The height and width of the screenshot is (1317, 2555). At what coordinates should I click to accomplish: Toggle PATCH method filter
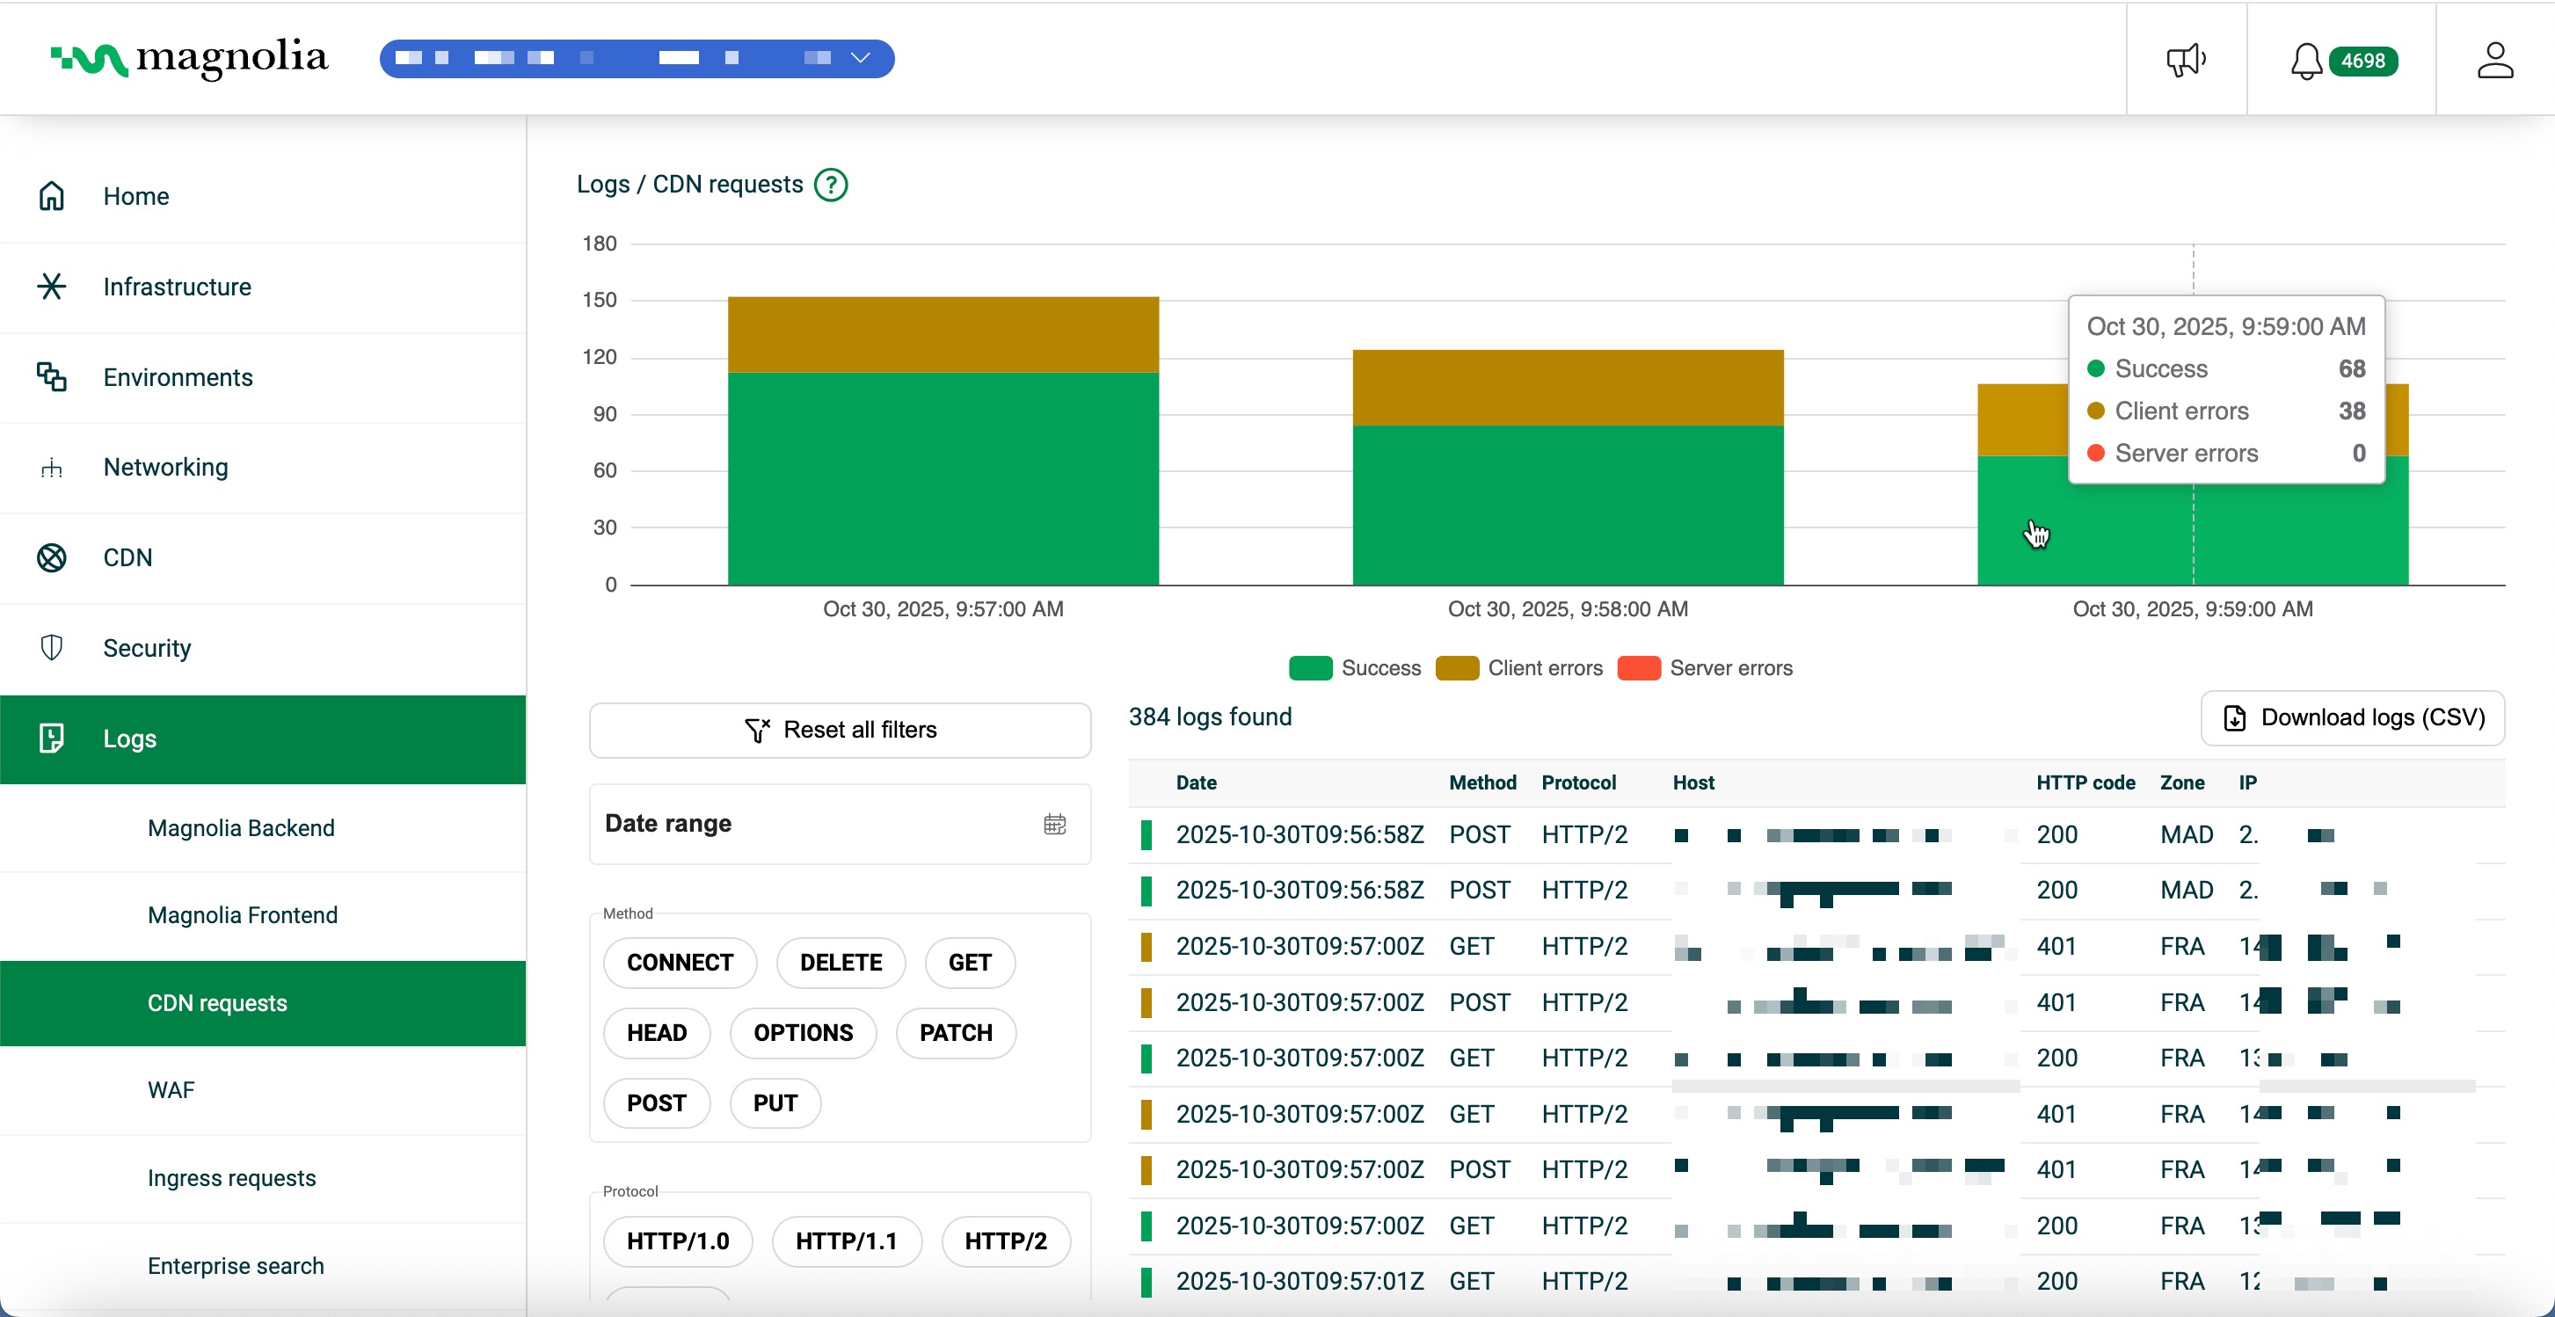click(955, 1033)
